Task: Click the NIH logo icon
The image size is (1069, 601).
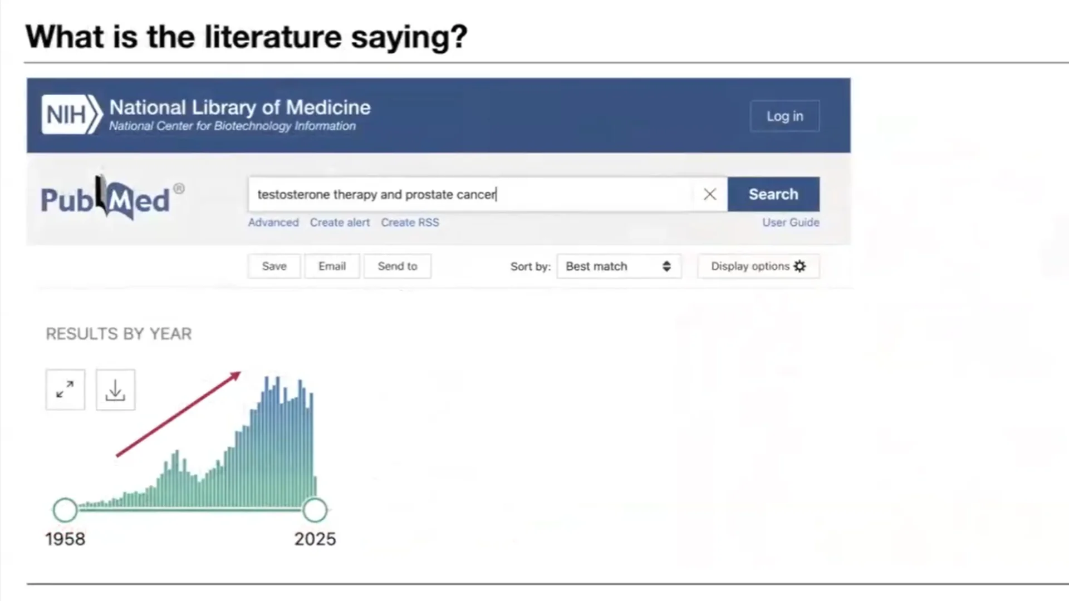Action: (72, 115)
